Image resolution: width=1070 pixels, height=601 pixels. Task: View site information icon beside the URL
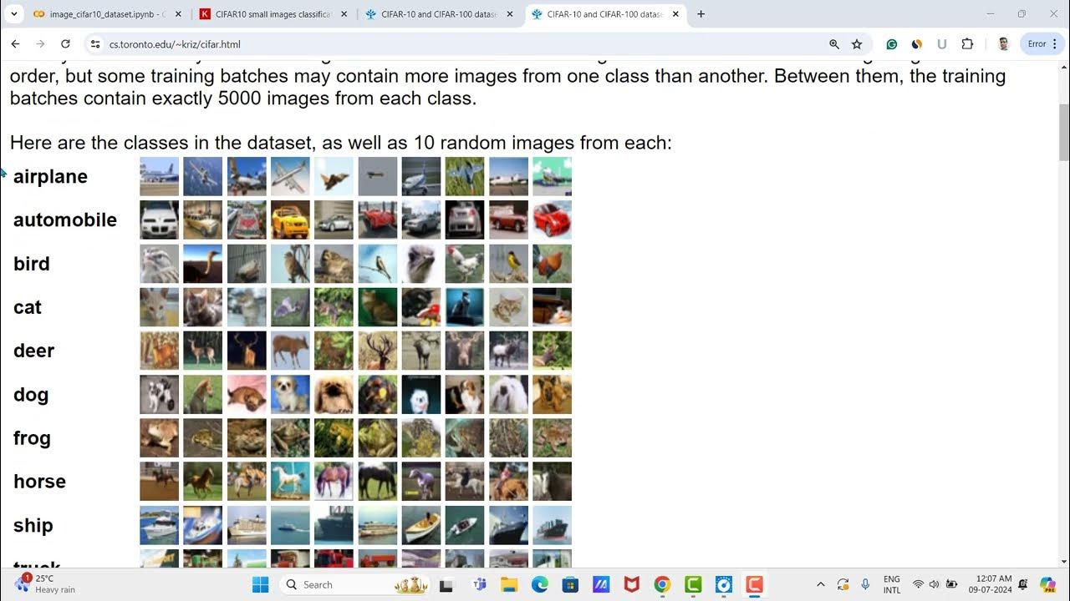pyautogui.click(x=95, y=44)
